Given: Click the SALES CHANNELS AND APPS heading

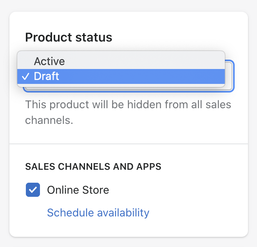Looking at the screenshot, I should tap(93, 167).
